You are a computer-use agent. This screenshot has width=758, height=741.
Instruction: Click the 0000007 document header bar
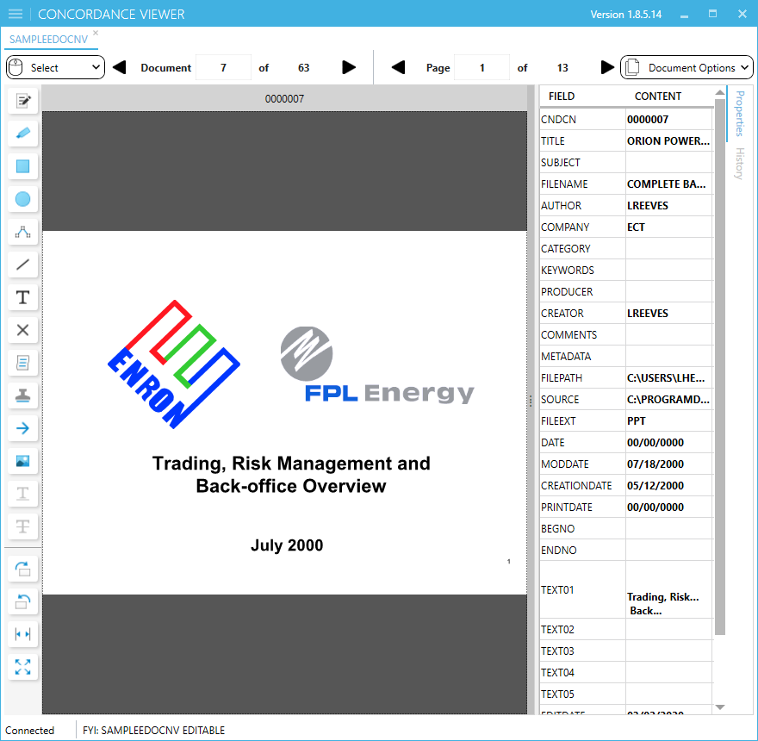coord(284,99)
